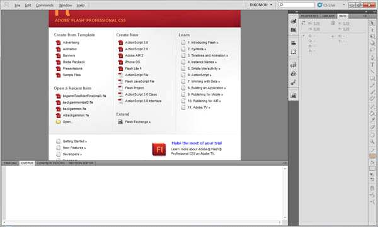Toggle Snap to Objects magnet option
The height and width of the screenshot is (227, 378).
click(x=372, y=189)
